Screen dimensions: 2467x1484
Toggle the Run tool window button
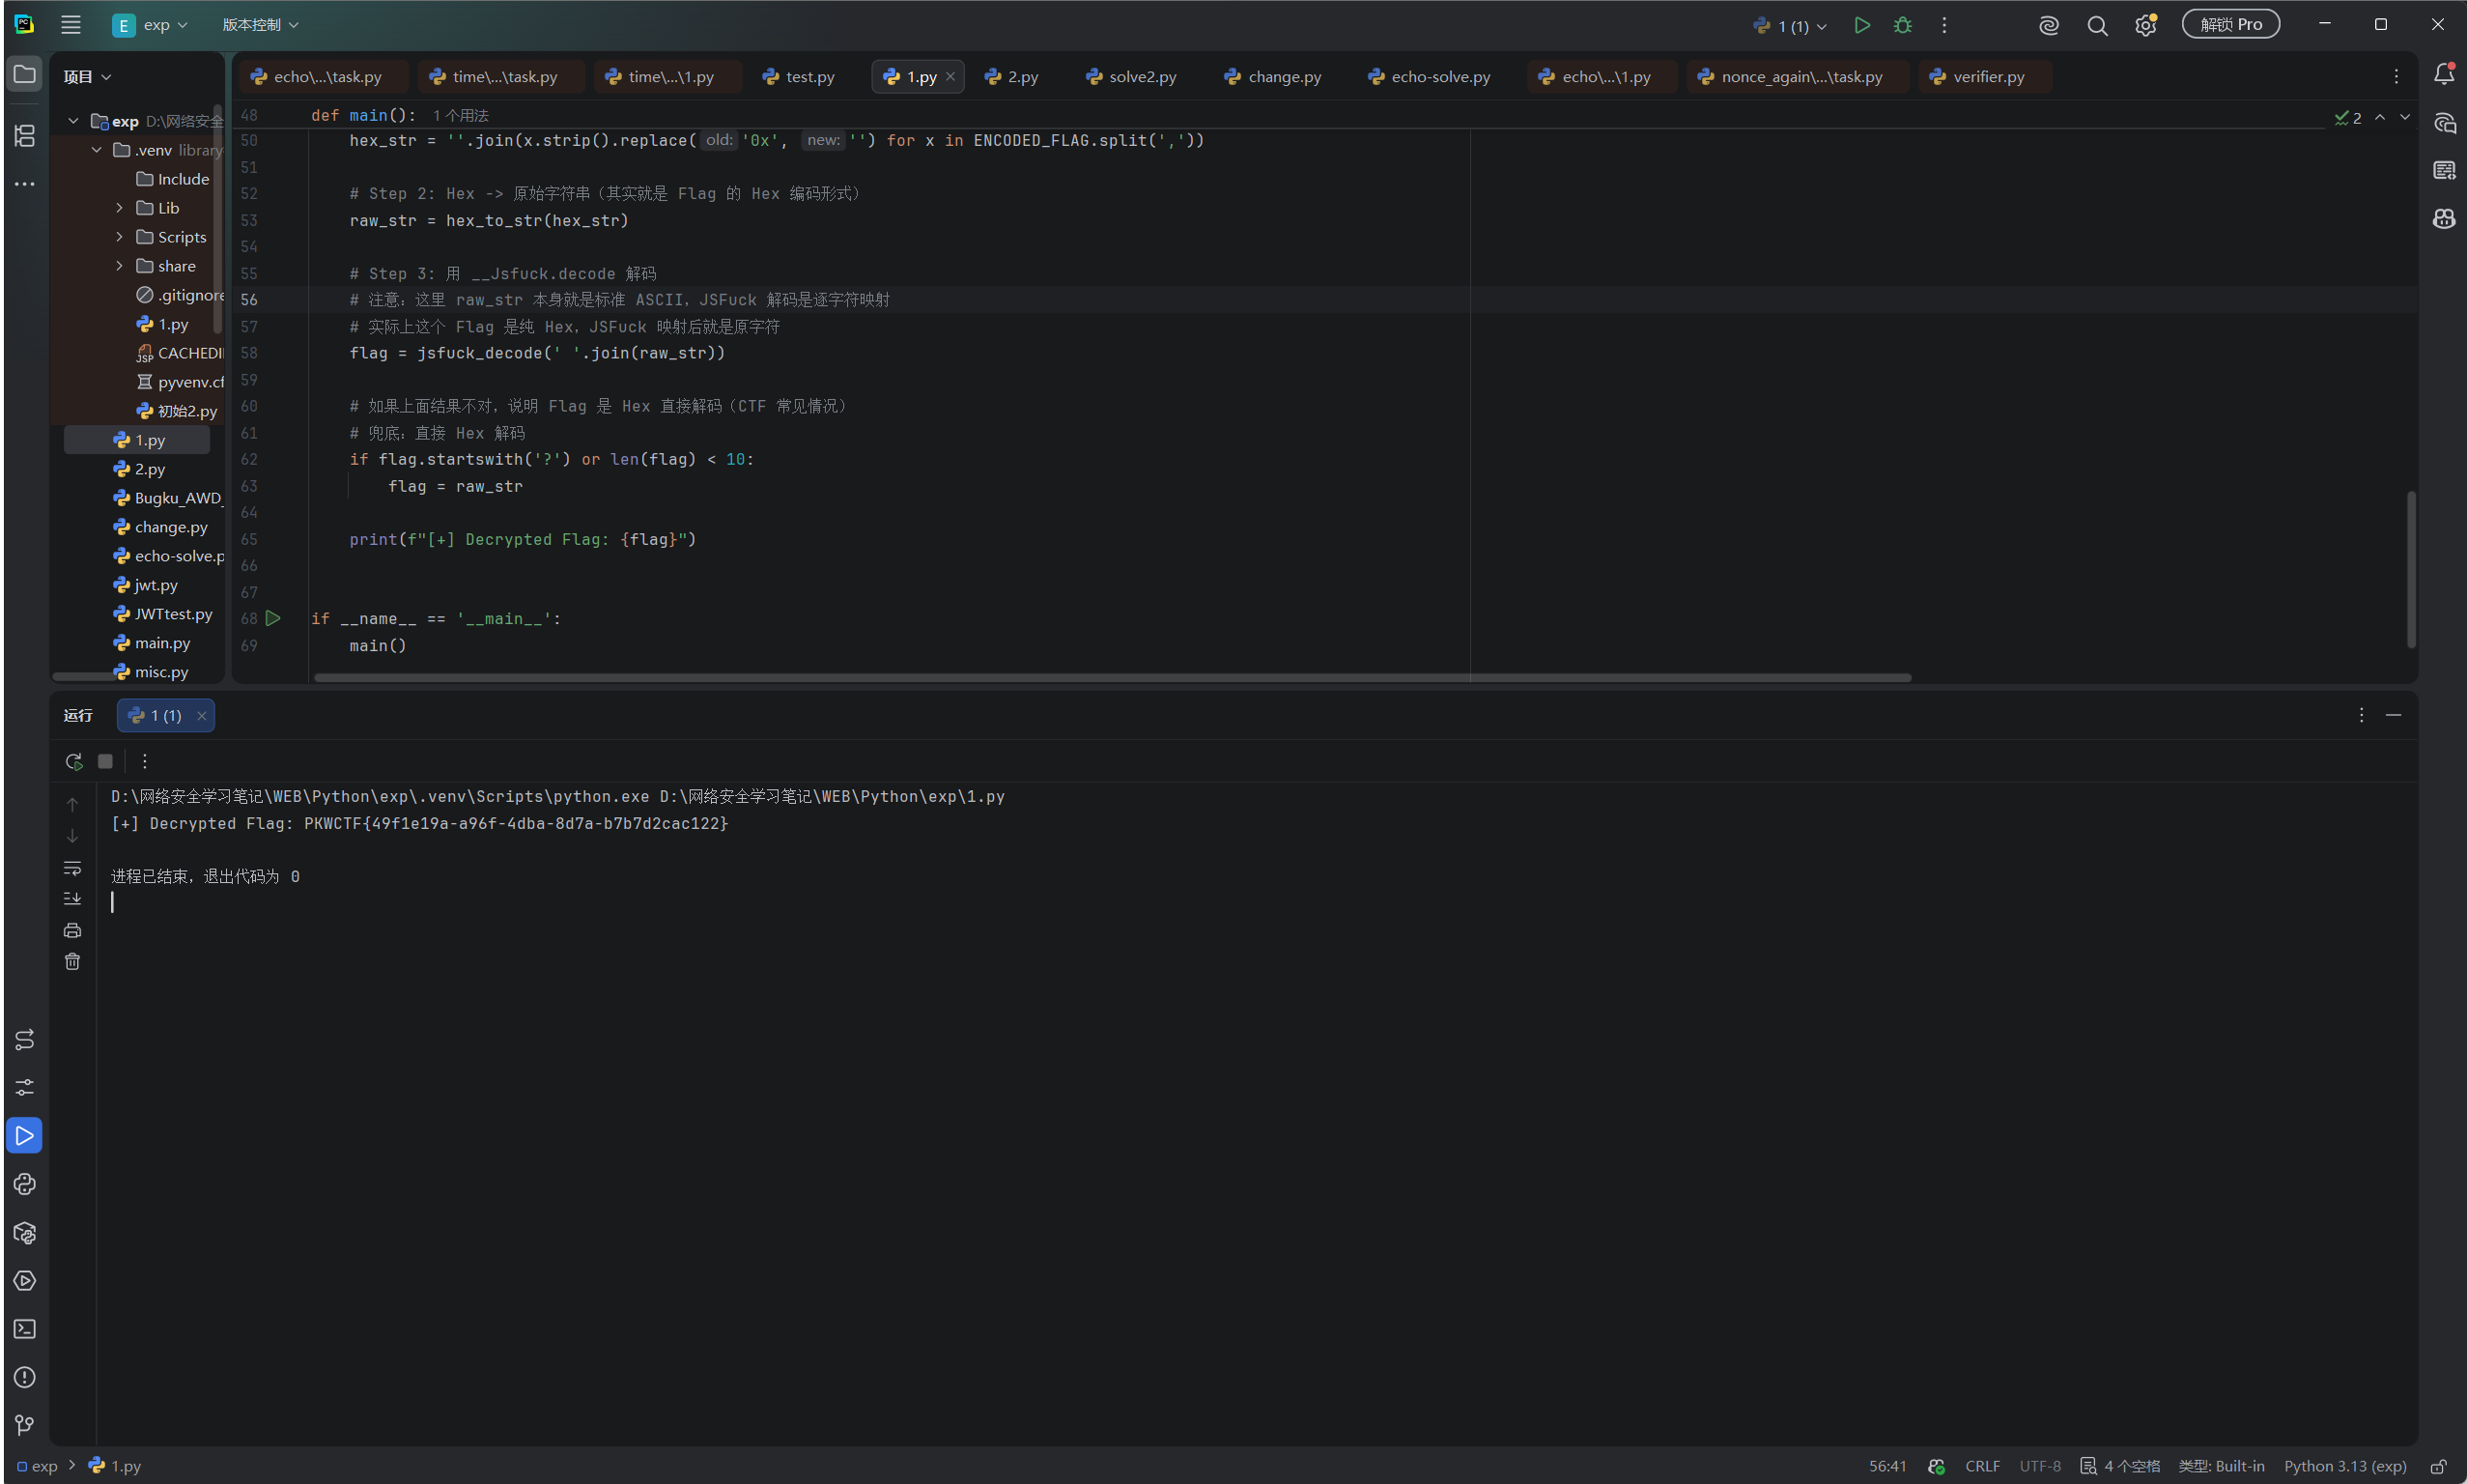click(25, 1135)
